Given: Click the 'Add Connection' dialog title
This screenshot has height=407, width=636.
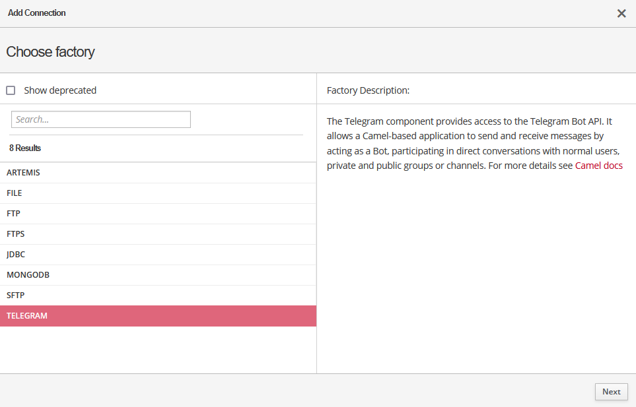Looking at the screenshot, I should tap(37, 13).
